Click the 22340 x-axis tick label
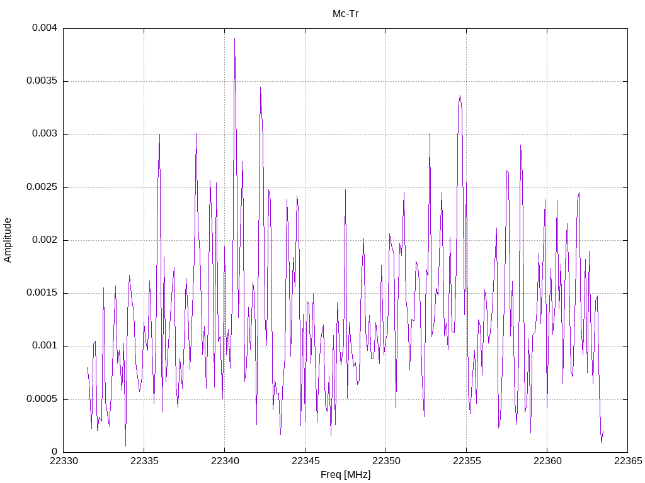645x483 pixels. 225,461
